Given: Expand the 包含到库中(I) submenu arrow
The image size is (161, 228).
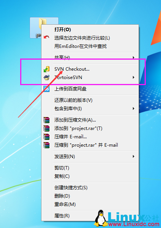Looking at the screenshot, I should point(134,108).
